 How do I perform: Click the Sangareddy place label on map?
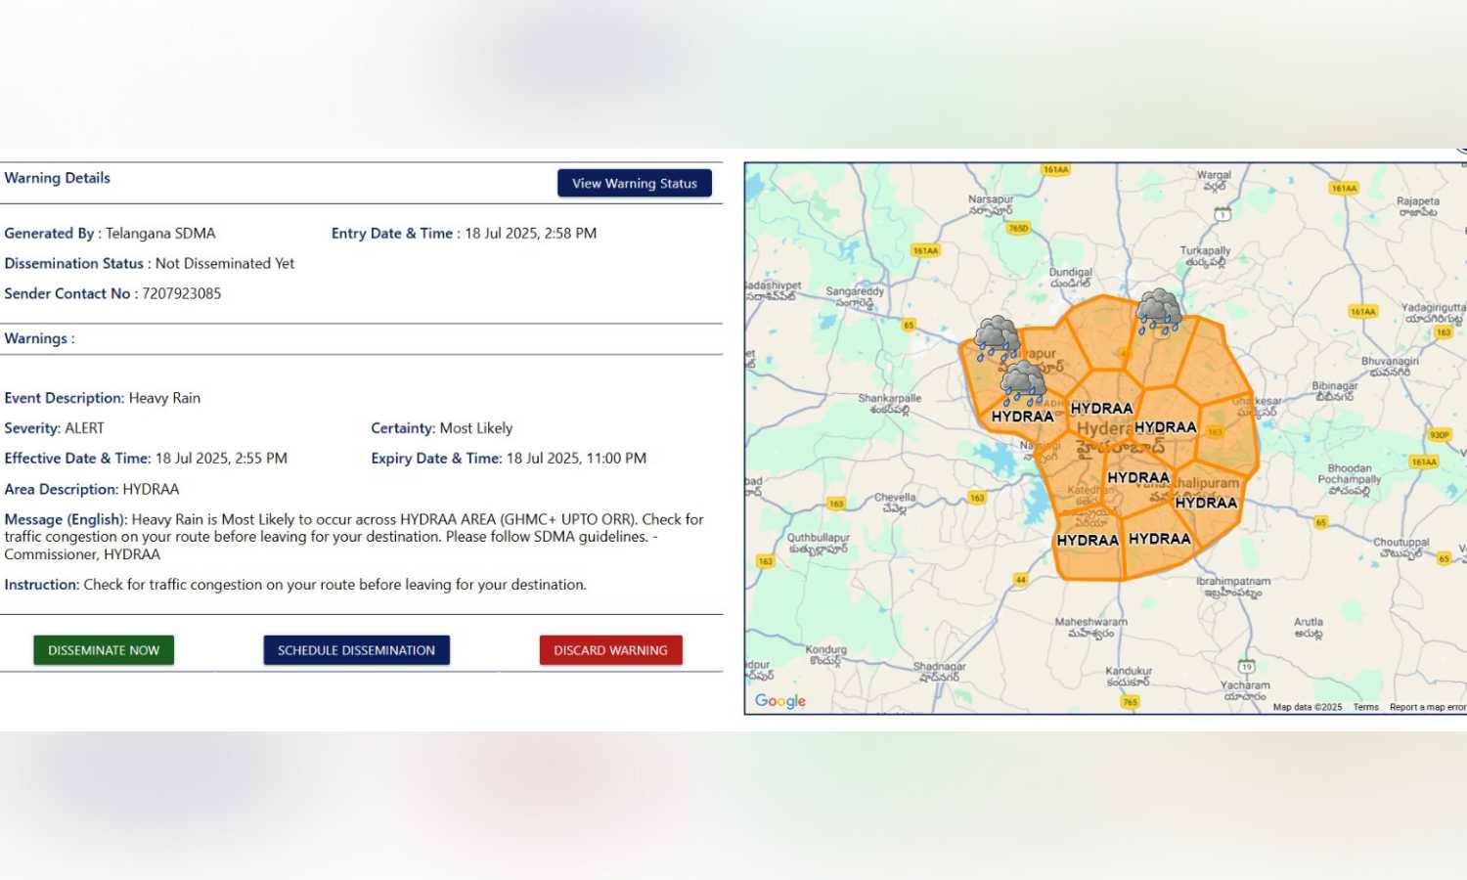[855, 296]
